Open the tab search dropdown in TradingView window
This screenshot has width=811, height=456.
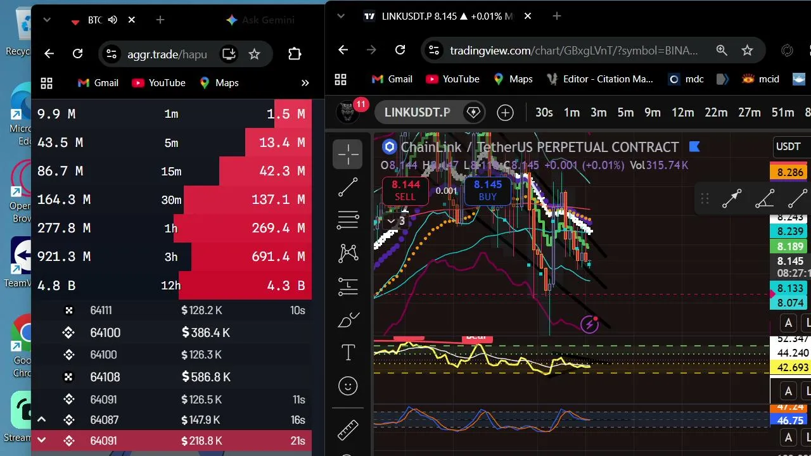point(342,16)
